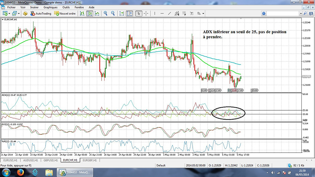
Task: Zoom in on the chart
Action: [x=106, y=13]
